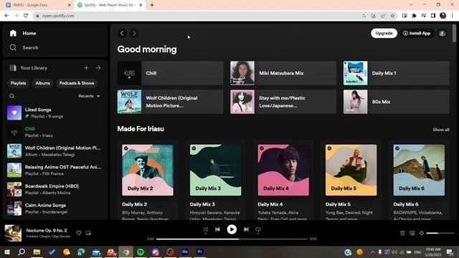Open picture-in-picture miniplayer icon
This screenshot has height=258, width=459.
88,233
